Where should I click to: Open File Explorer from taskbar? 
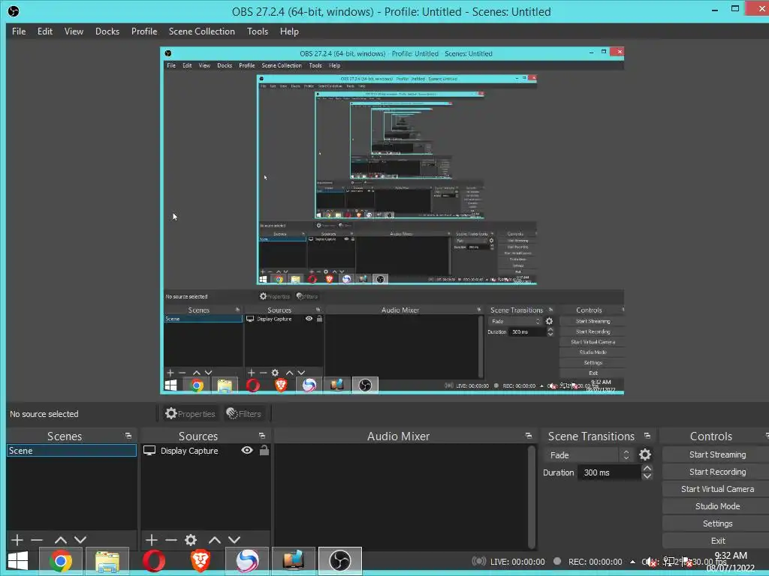click(x=107, y=561)
